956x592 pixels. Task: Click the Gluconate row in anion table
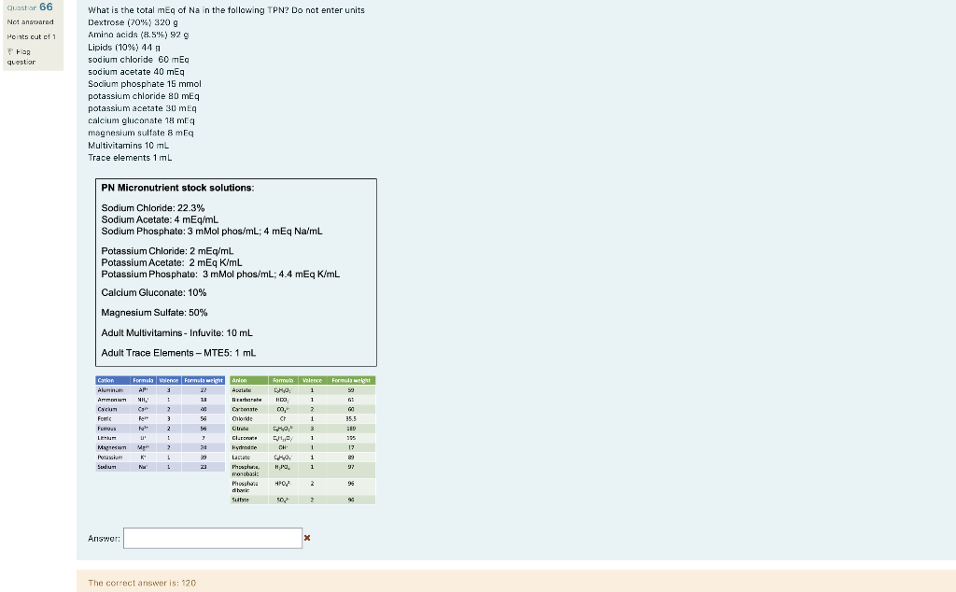point(303,438)
